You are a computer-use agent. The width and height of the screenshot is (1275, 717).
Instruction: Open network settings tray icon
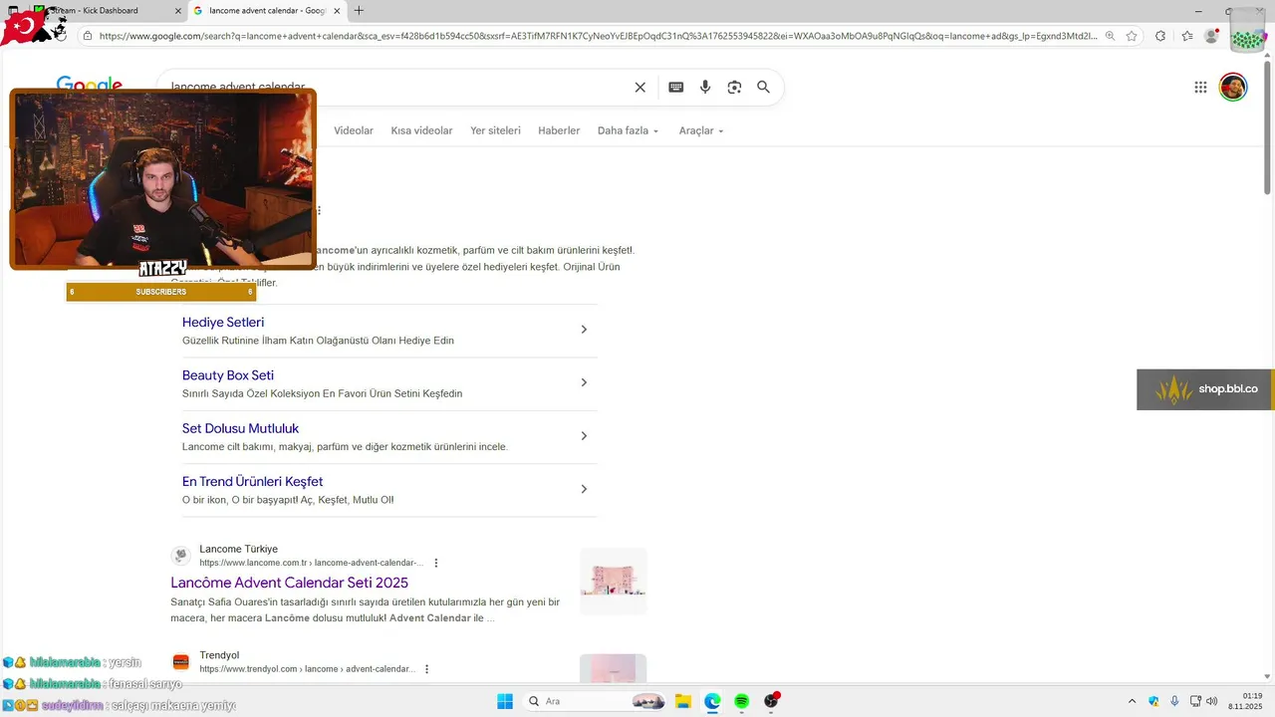tap(1194, 701)
